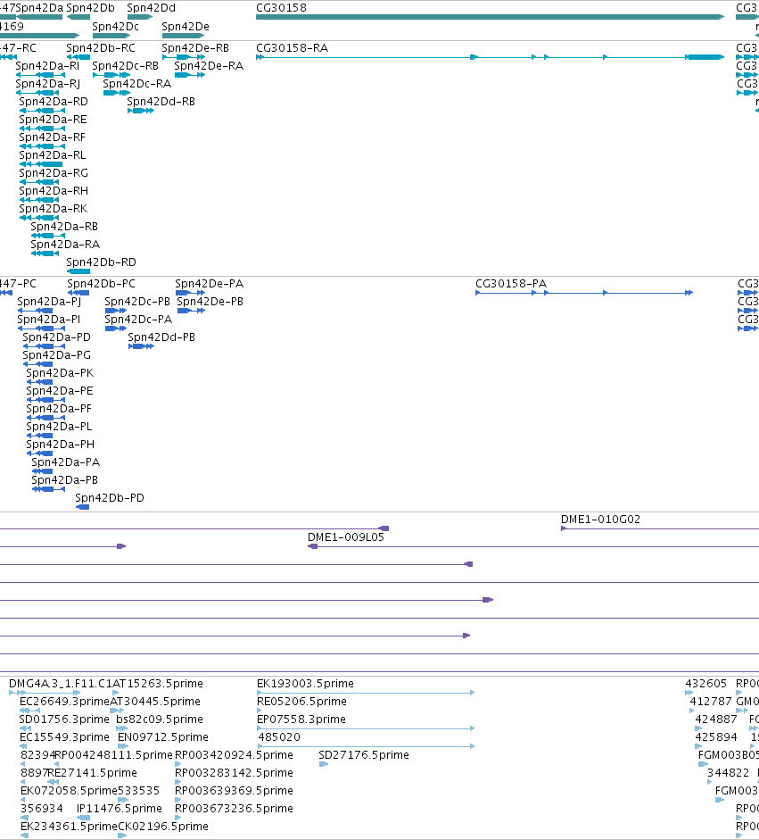Click Spn42Da-RL transcript label
The height and width of the screenshot is (840, 759).
point(53,155)
